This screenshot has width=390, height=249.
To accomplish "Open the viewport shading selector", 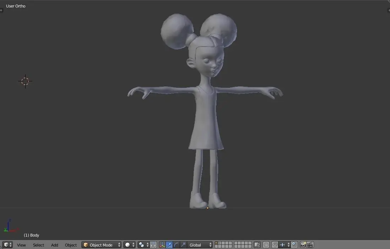I will (130, 245).
